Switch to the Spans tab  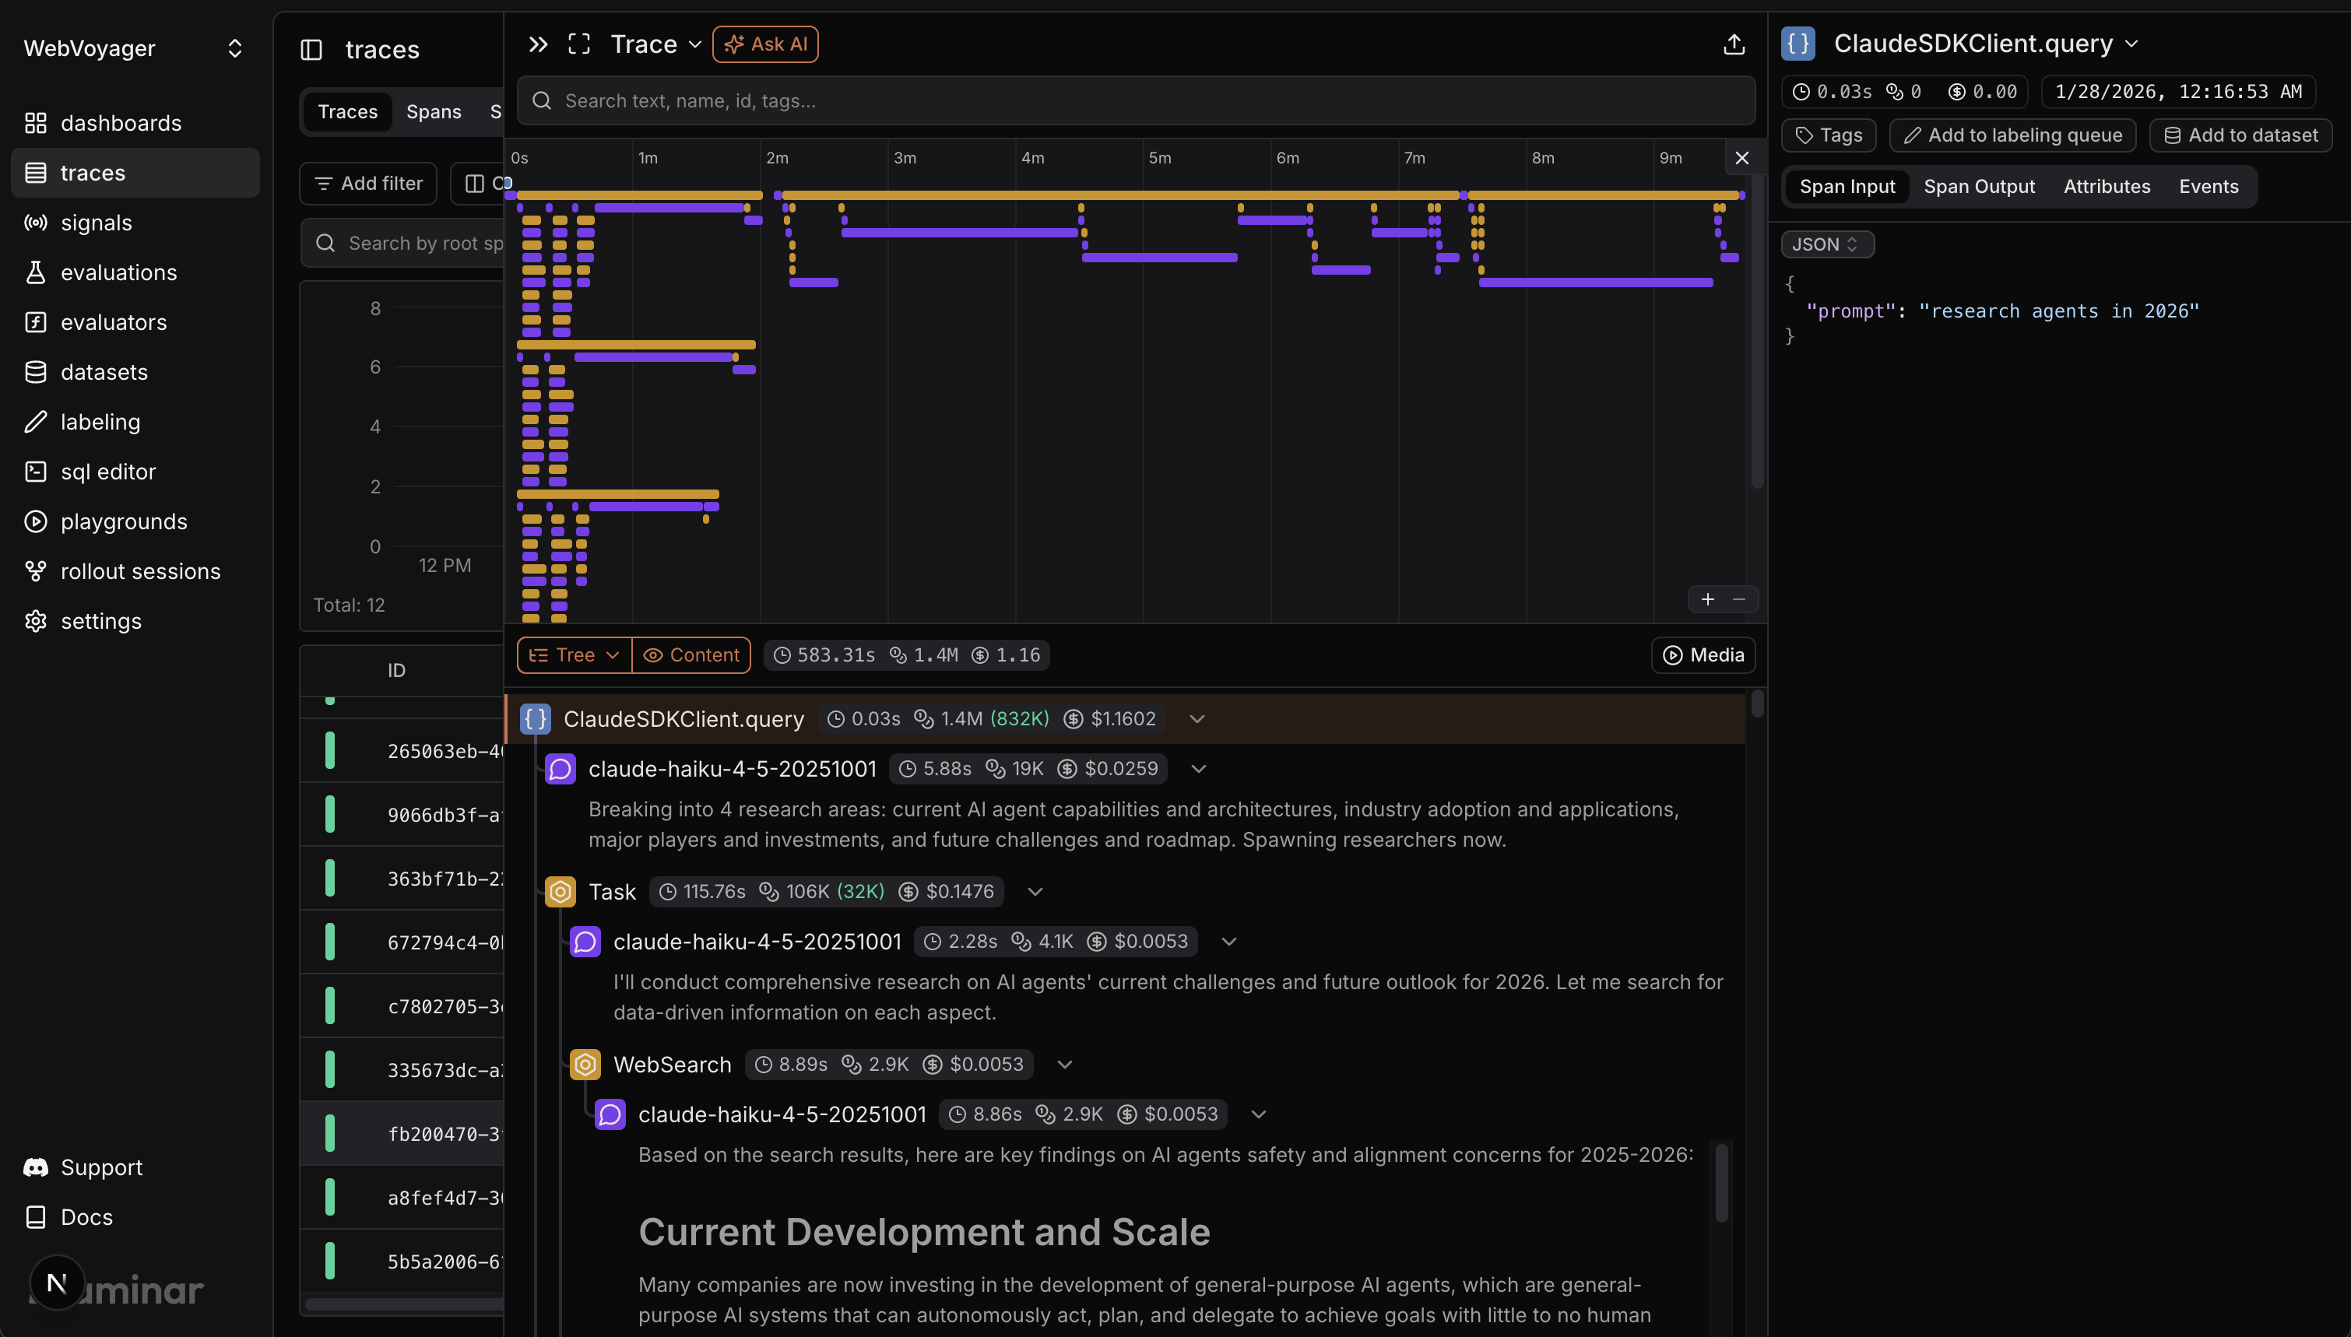[x=434, y=111]
